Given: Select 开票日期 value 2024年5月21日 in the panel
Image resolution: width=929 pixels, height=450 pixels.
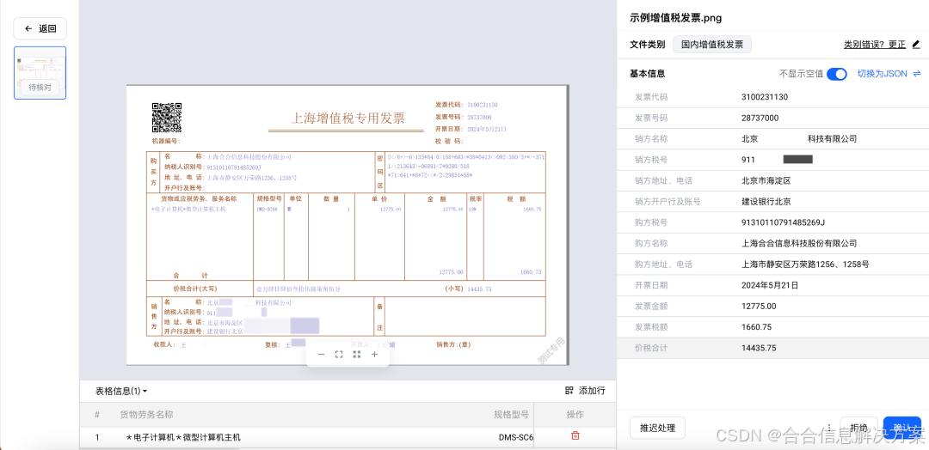Looking at the screenshot, I should [x=770, y=285].
